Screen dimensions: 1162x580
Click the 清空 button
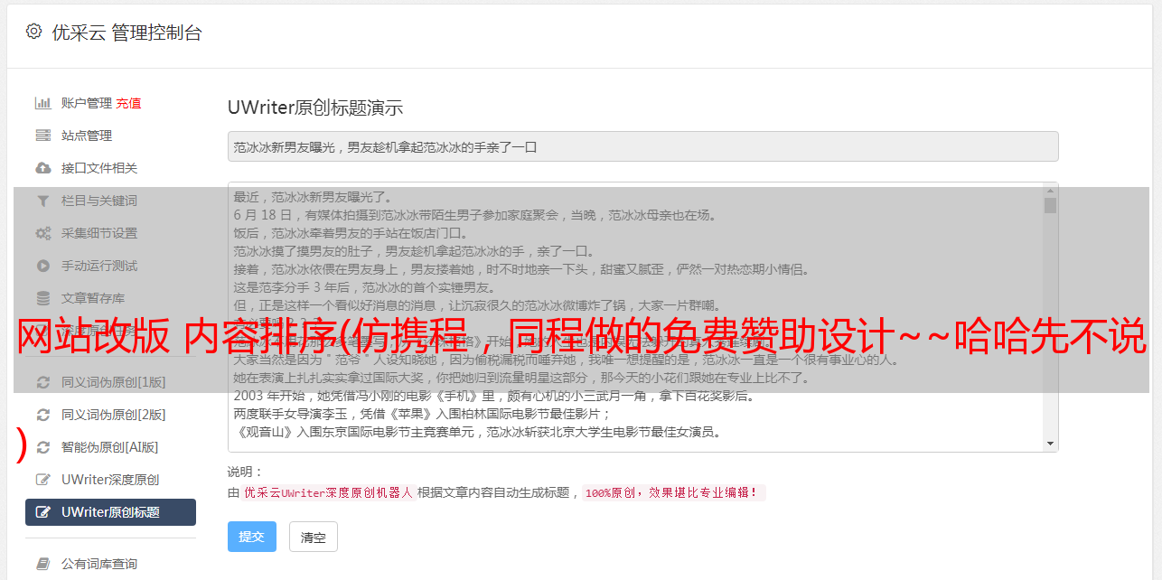tap(314, 537)
